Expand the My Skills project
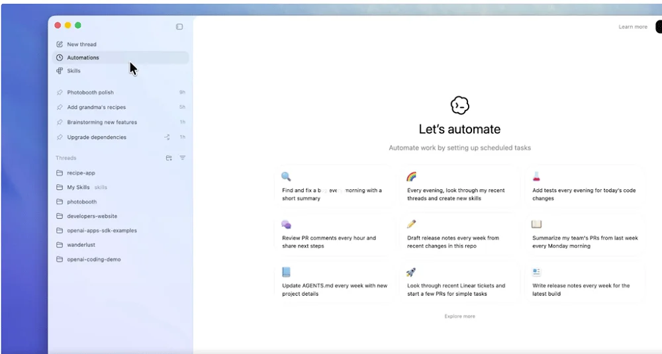This screenshot has height=354, width=662. pos(120,187)
